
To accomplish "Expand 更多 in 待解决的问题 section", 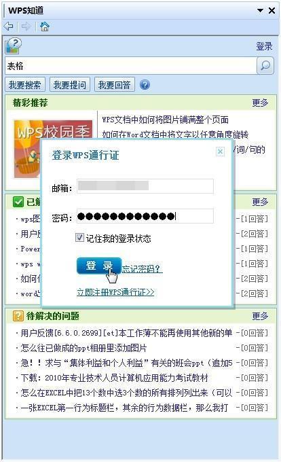I will click(260, 316).
